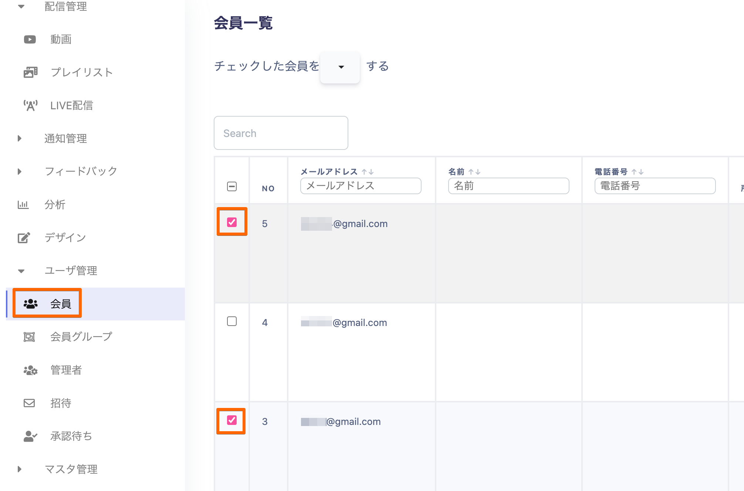The height and width of the screenshot is (491, 744).
Task: Check the checkbox for member number 4
Action: [x=232, y=321]
